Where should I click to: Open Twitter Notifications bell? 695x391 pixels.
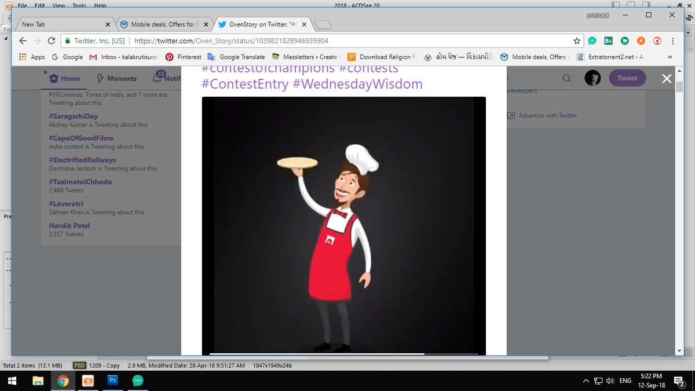pos(157,78)
